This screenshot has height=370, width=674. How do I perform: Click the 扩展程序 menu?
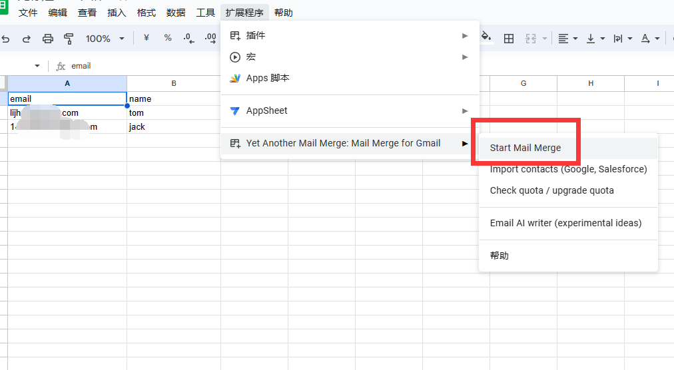pyautogui.click(x=244, y=13)
